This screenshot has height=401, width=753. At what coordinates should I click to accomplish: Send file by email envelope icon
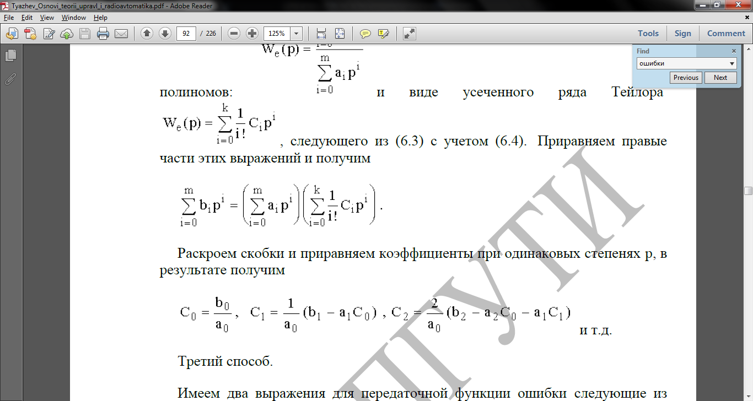[121, 34]
